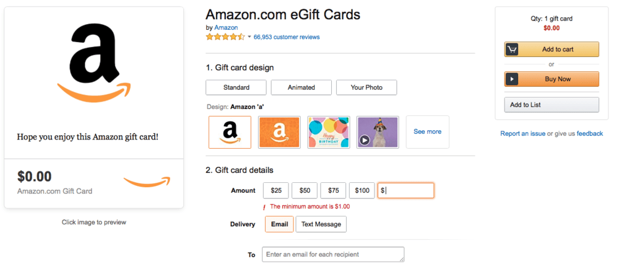Viewport: 619px width, 269px height.
Task: Click the Report an issue link
Action: pyautogui.click(x=522, y=133)
